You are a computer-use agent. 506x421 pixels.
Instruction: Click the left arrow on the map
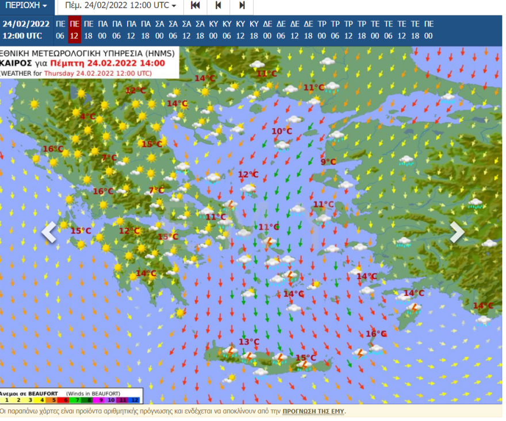[x=49, y=232]
